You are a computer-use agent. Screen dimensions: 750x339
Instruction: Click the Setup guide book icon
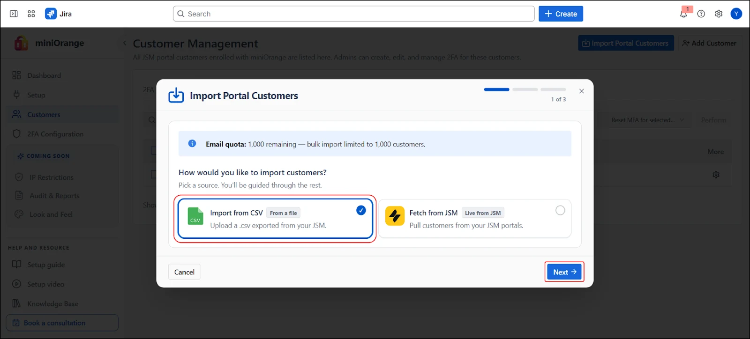click(17, 264)
